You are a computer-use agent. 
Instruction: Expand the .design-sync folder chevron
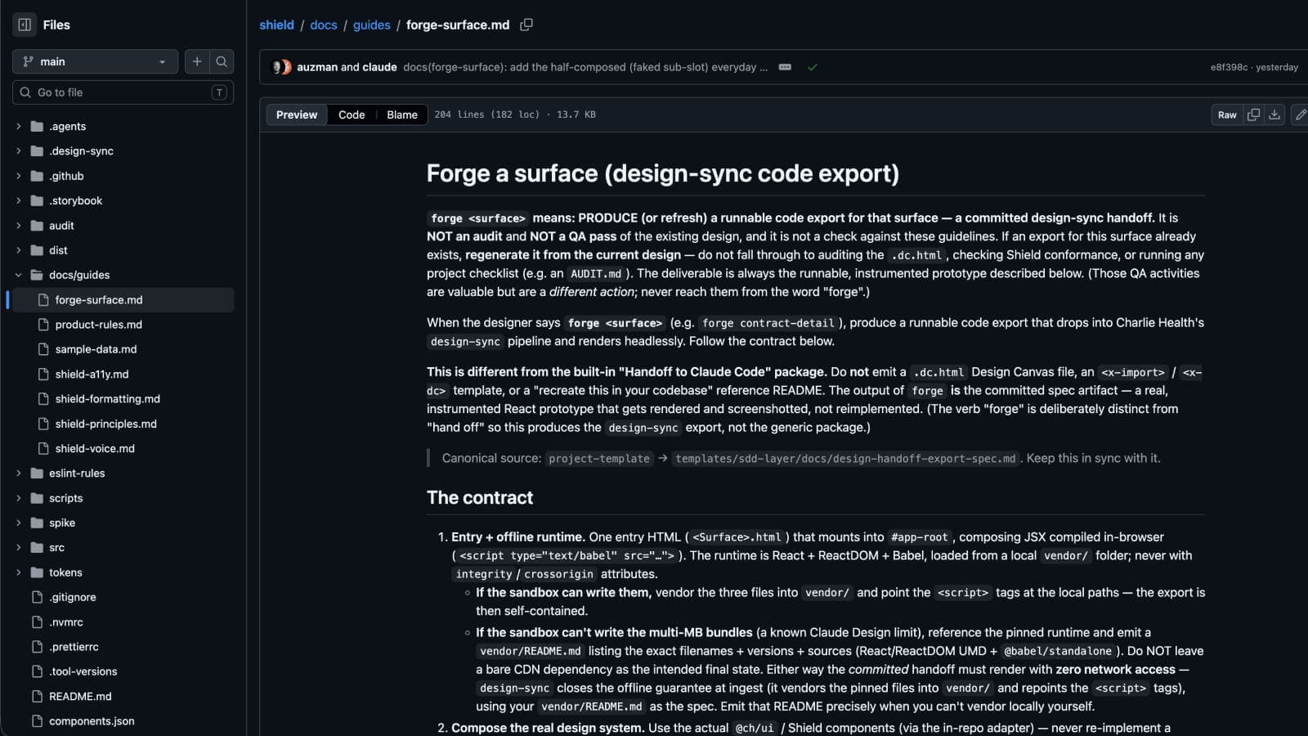coord(19,150)
